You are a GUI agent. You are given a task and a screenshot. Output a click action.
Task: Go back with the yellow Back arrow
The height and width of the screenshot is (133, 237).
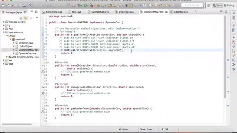[x=167, y=5]
